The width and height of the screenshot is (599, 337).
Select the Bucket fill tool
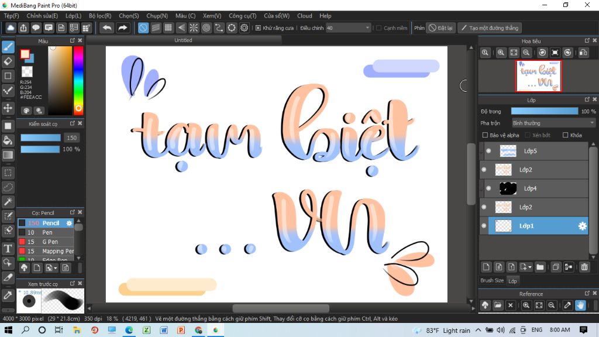[8, 140]
